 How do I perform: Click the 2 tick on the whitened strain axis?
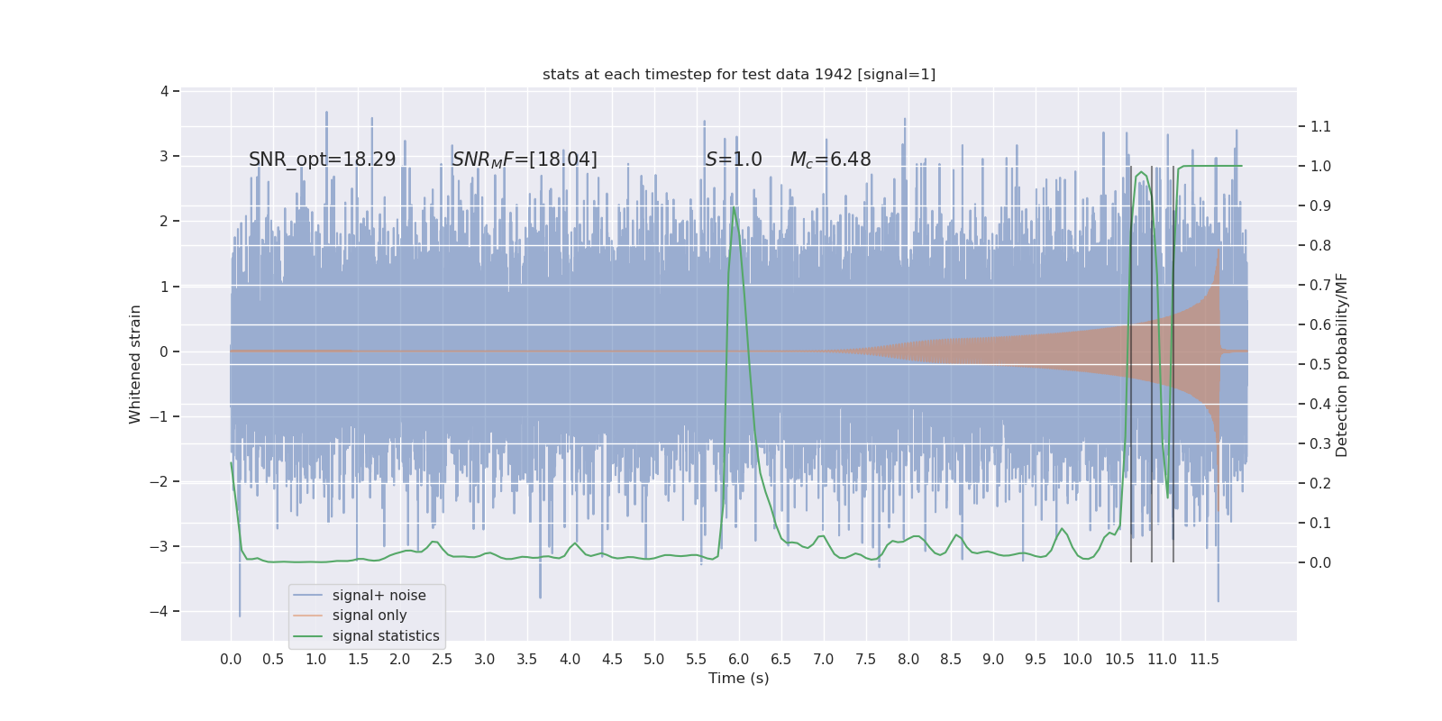pos(164,222)
